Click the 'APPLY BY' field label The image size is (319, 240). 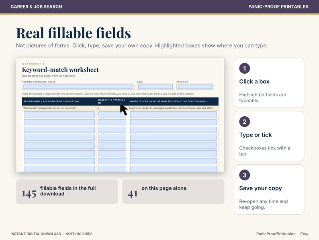(x=182, y=82)
